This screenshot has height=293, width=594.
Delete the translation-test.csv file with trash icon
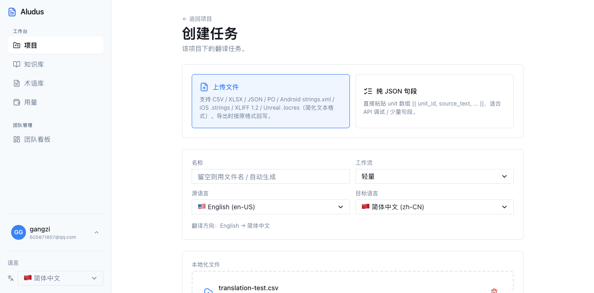pos(494,291)
